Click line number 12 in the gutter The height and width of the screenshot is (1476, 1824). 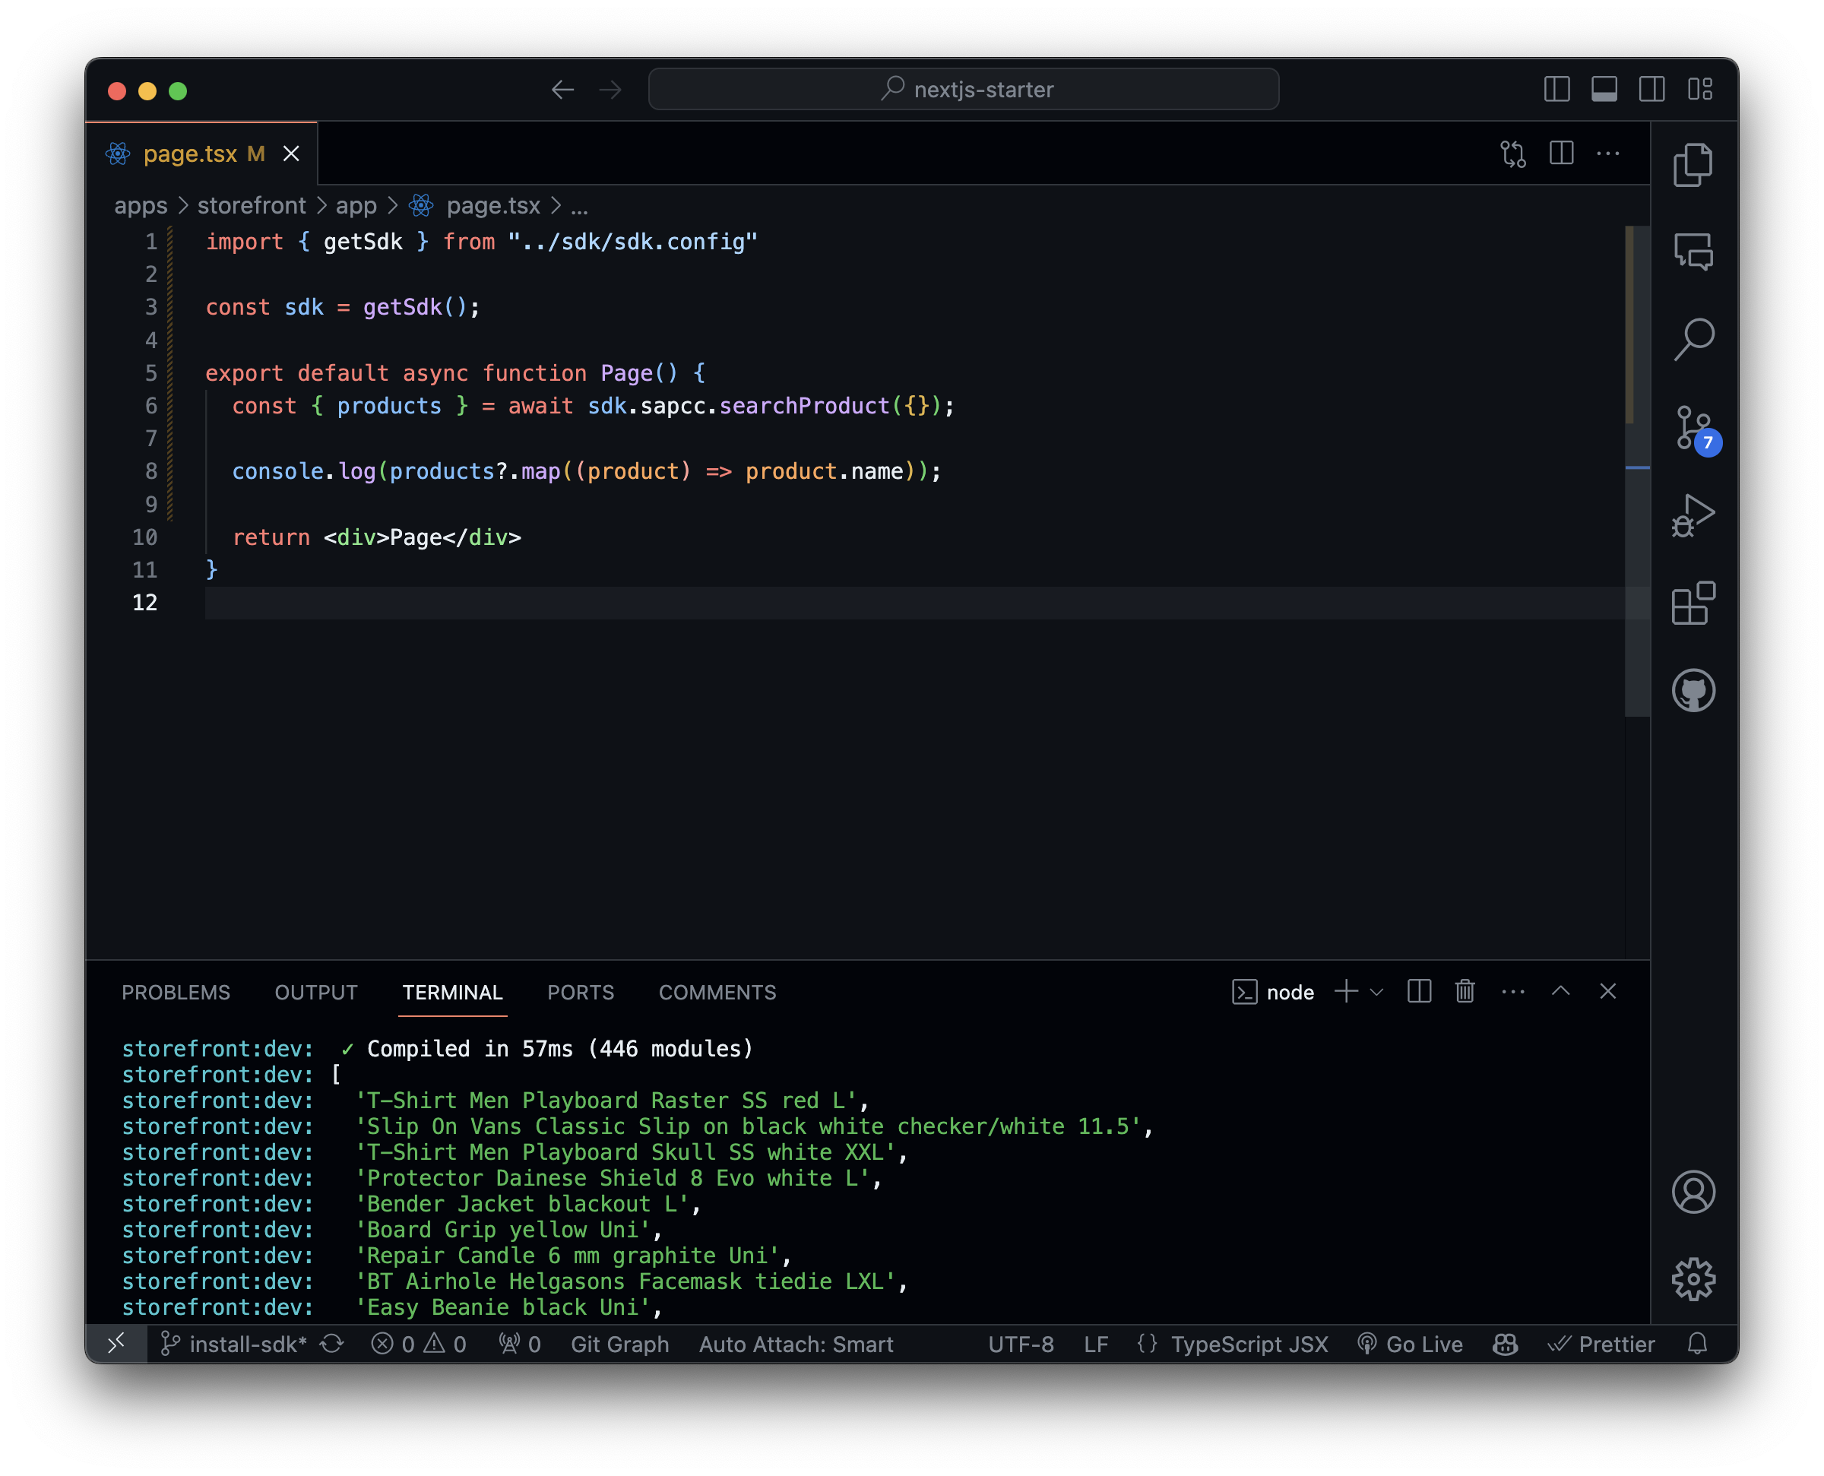coord(144,603)
